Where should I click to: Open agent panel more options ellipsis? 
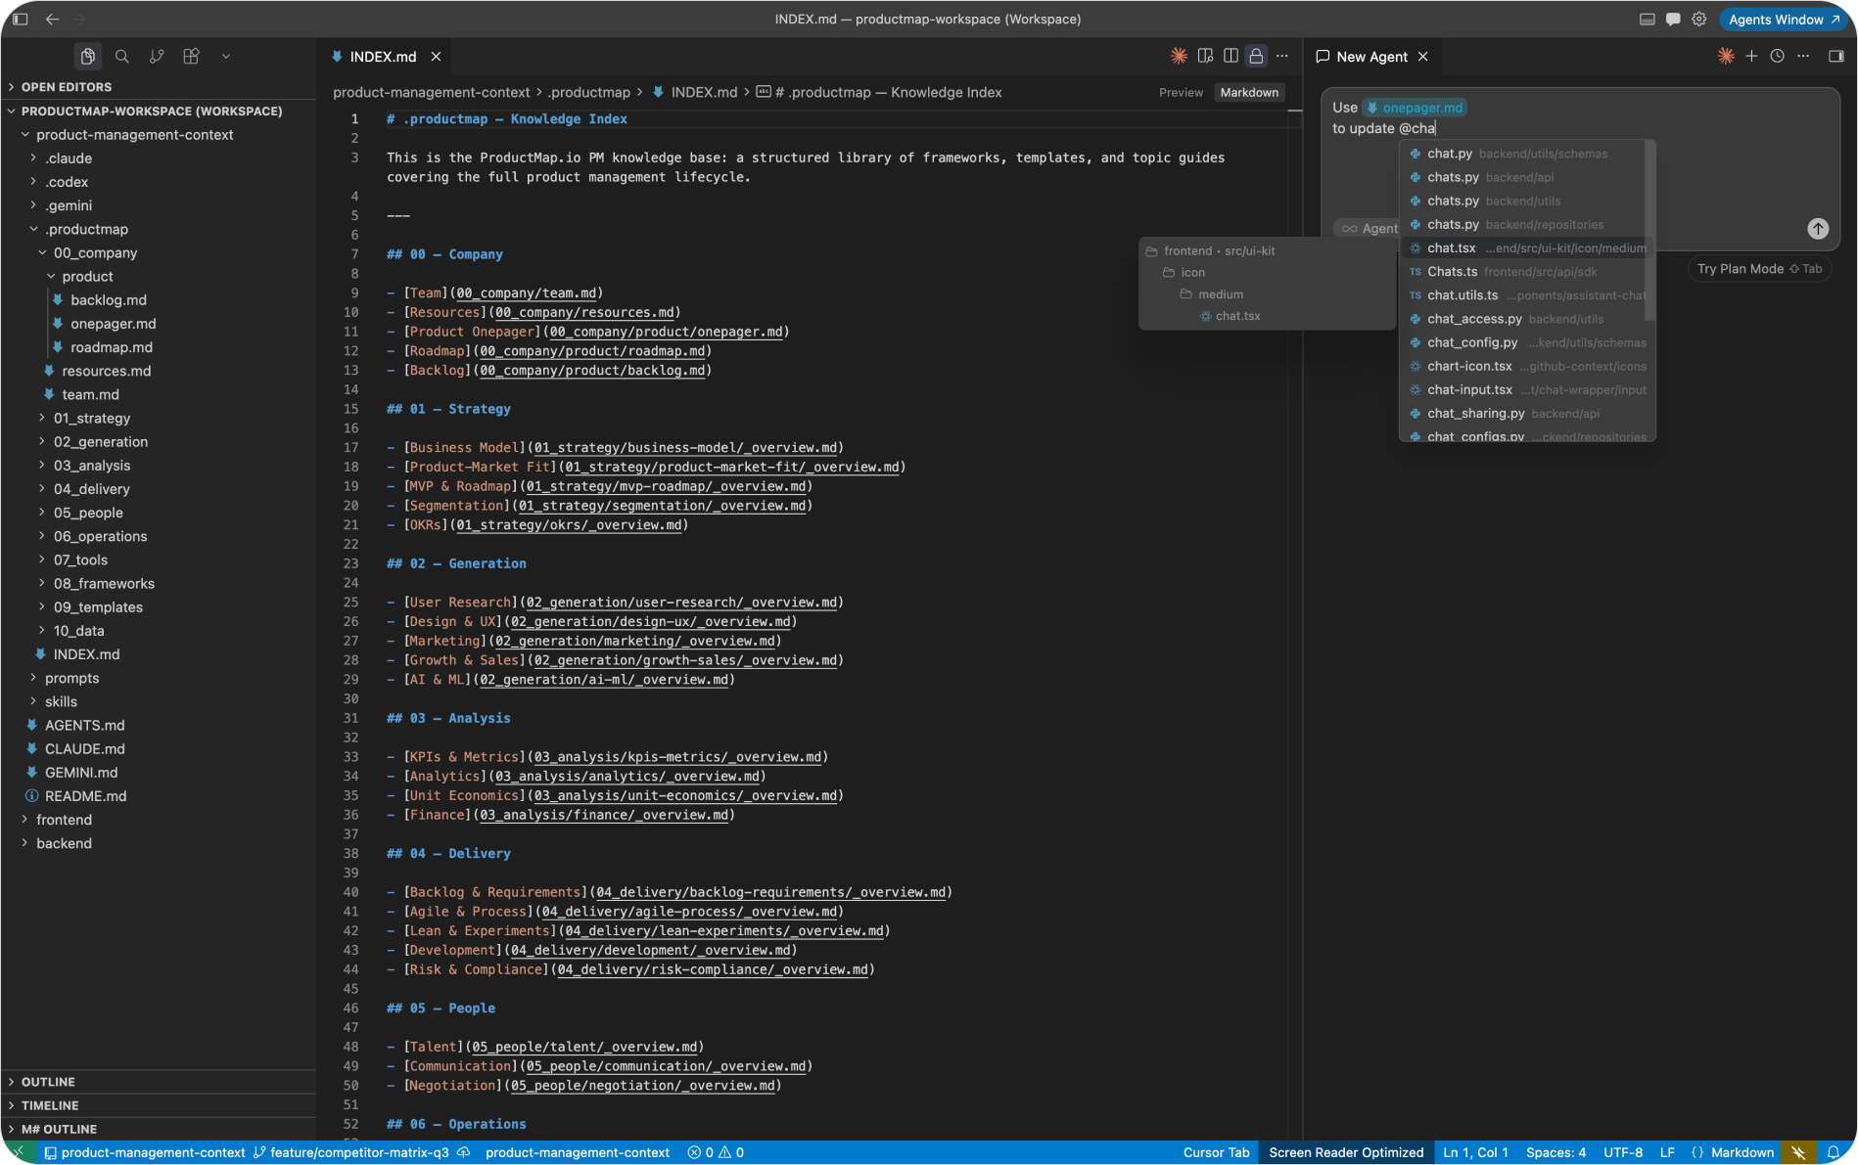point(1803,56)
